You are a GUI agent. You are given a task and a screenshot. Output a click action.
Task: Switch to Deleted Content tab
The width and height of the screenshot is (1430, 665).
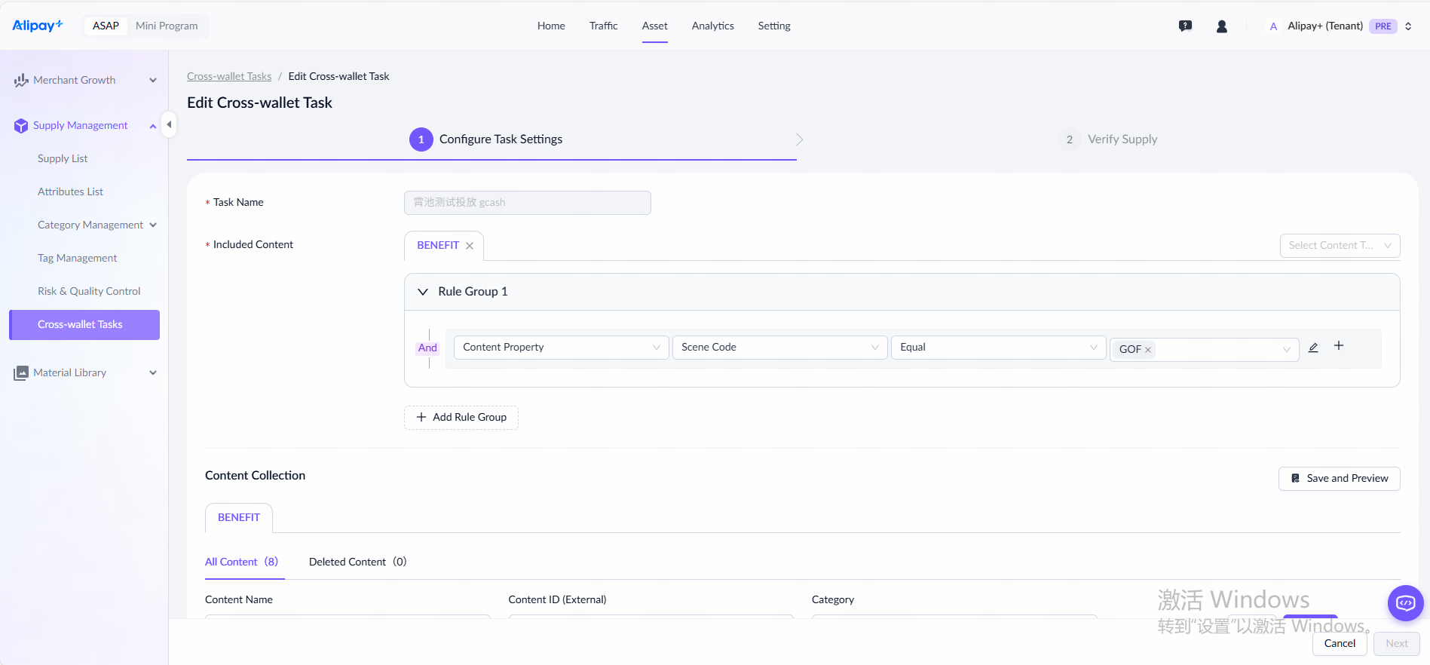[357, 562]
